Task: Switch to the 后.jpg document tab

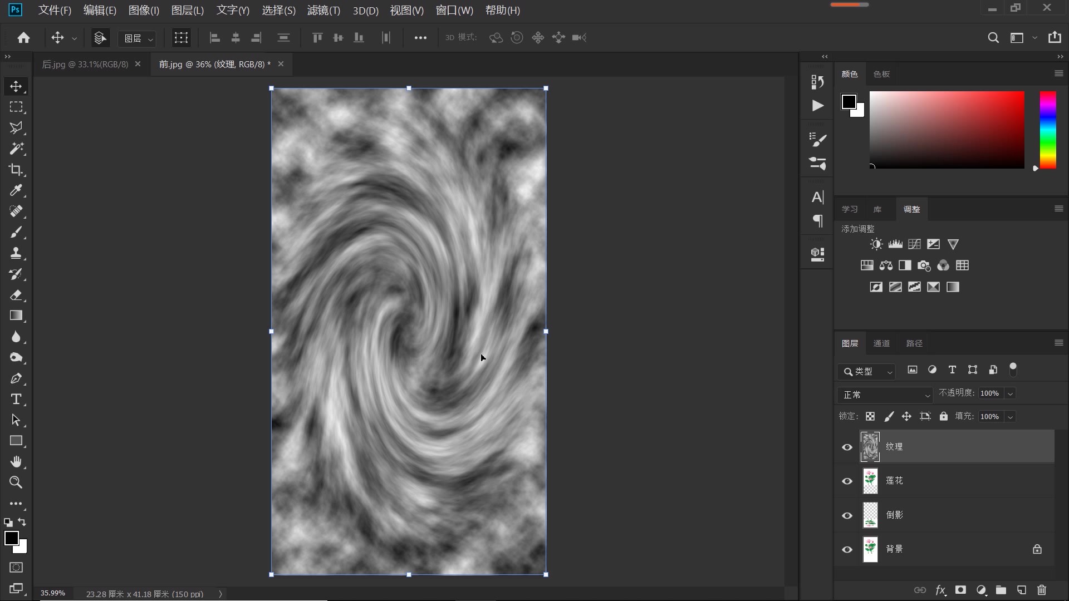Action: click(x=85, y=64)
